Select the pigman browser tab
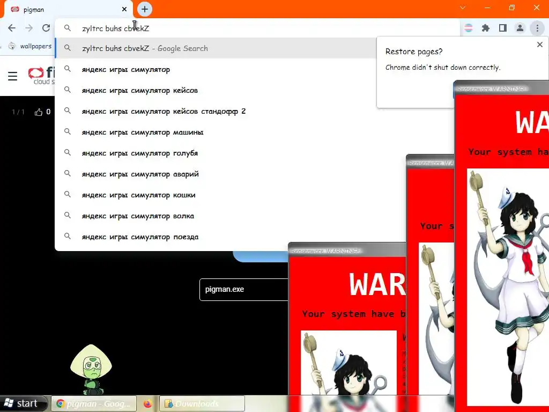Screen dimensions: 549x412 (x=68, y=10)
